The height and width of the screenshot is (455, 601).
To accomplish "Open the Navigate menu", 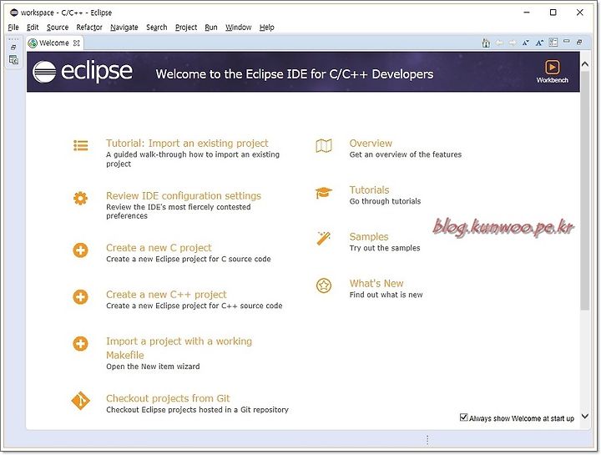I will [x=124, y=28].
